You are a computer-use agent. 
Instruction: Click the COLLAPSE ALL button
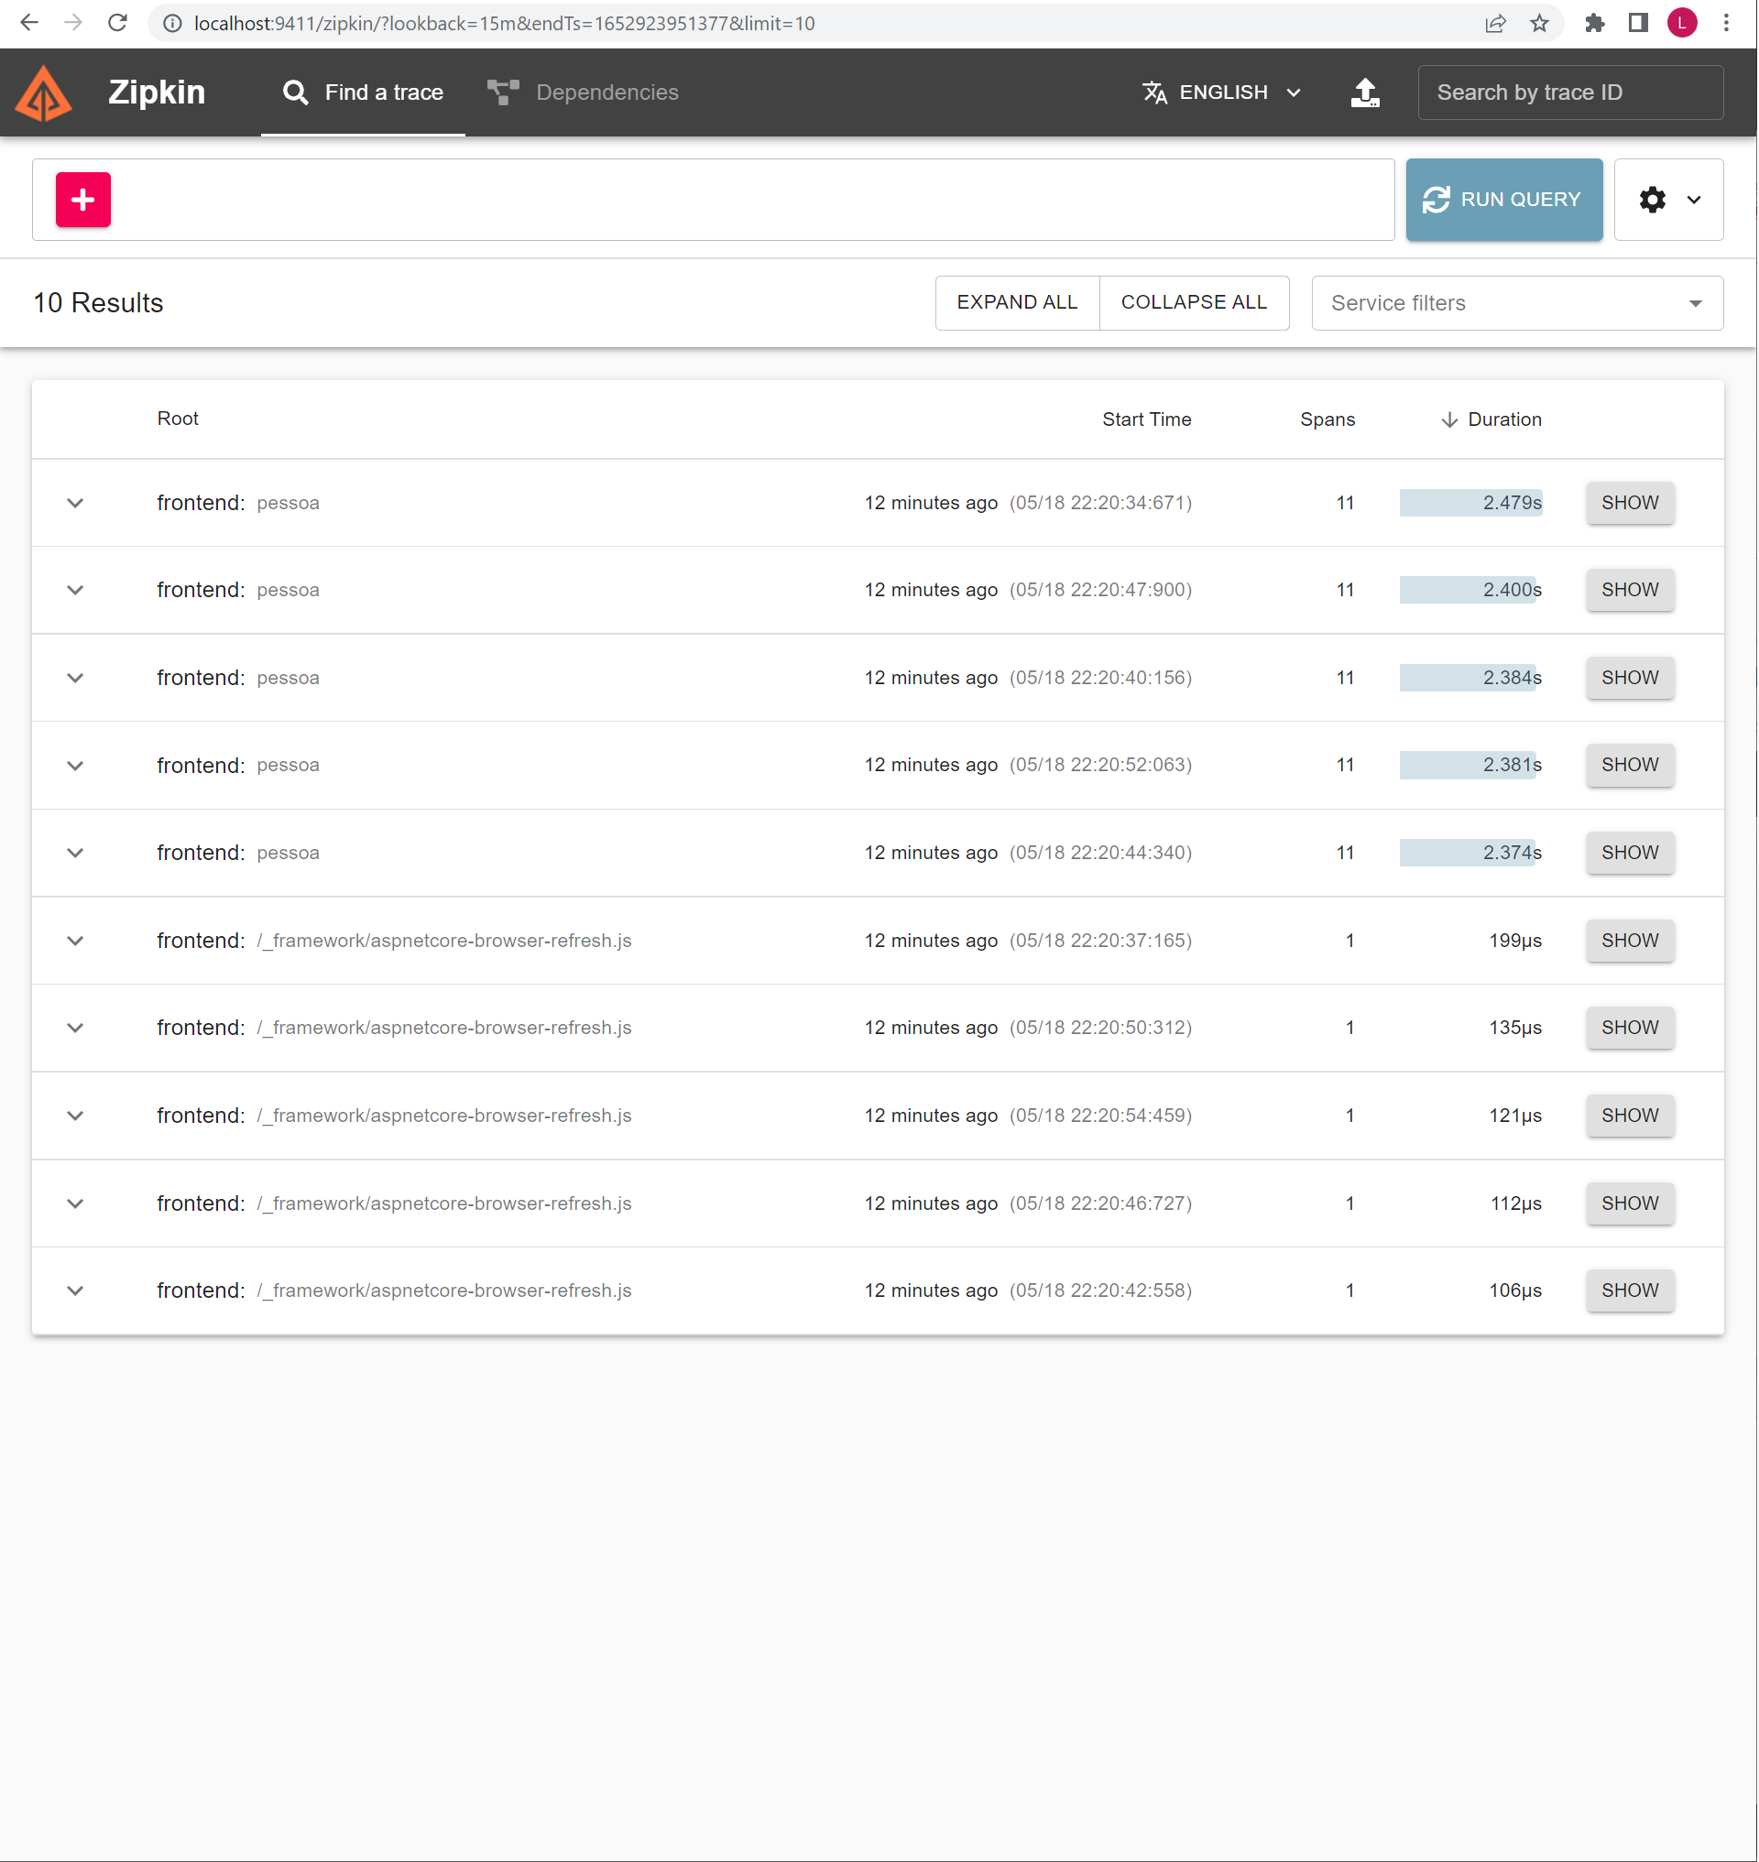tap(1193, 303)
